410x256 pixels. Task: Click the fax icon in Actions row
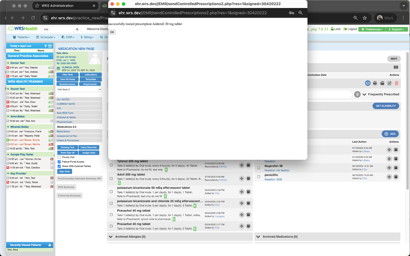382,83
